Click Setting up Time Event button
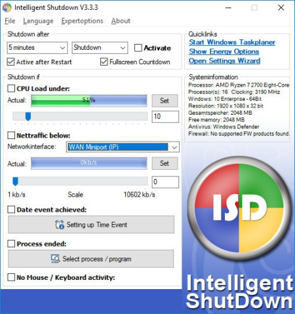The height and width of the screenshot is (314, 295). coord(91,225)
